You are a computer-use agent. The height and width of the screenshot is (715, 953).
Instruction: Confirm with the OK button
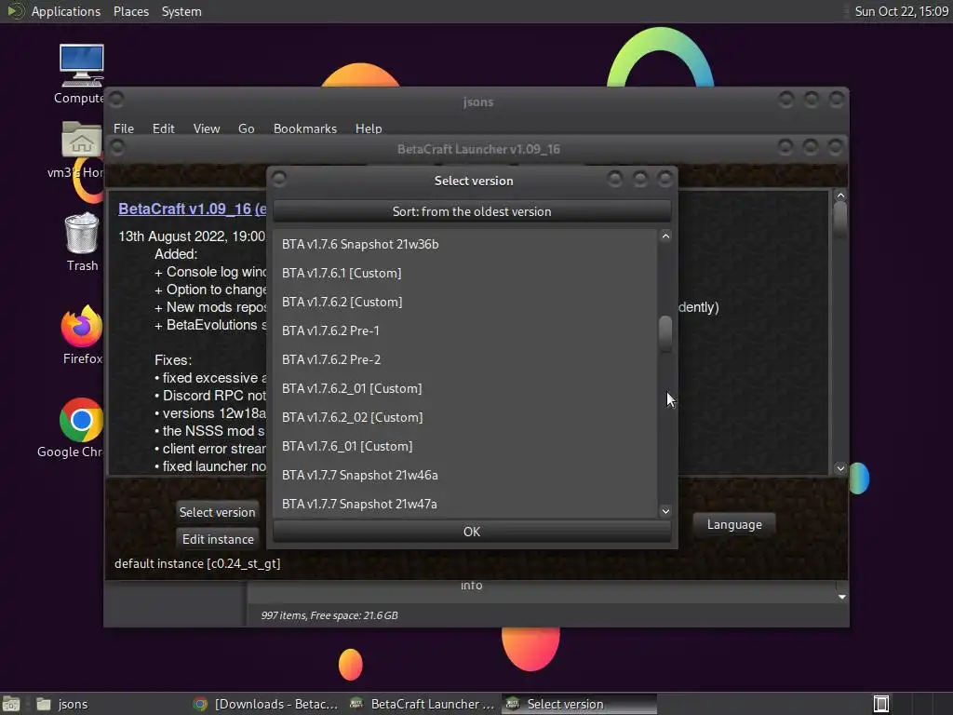pyautogui.click(x=472, y=532)
